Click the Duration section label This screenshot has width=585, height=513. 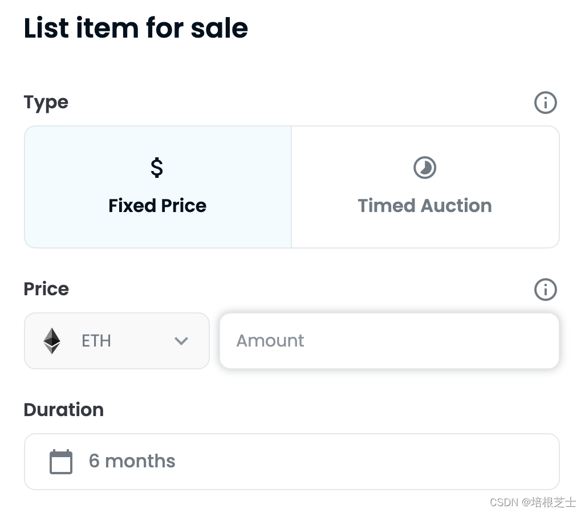point(64,410)
